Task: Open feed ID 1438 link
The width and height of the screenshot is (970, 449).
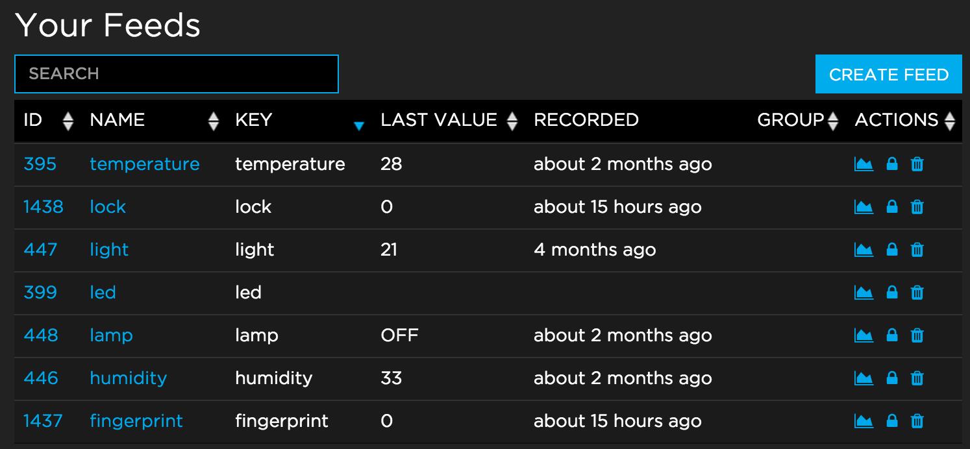Action: (x=44, y=207)
